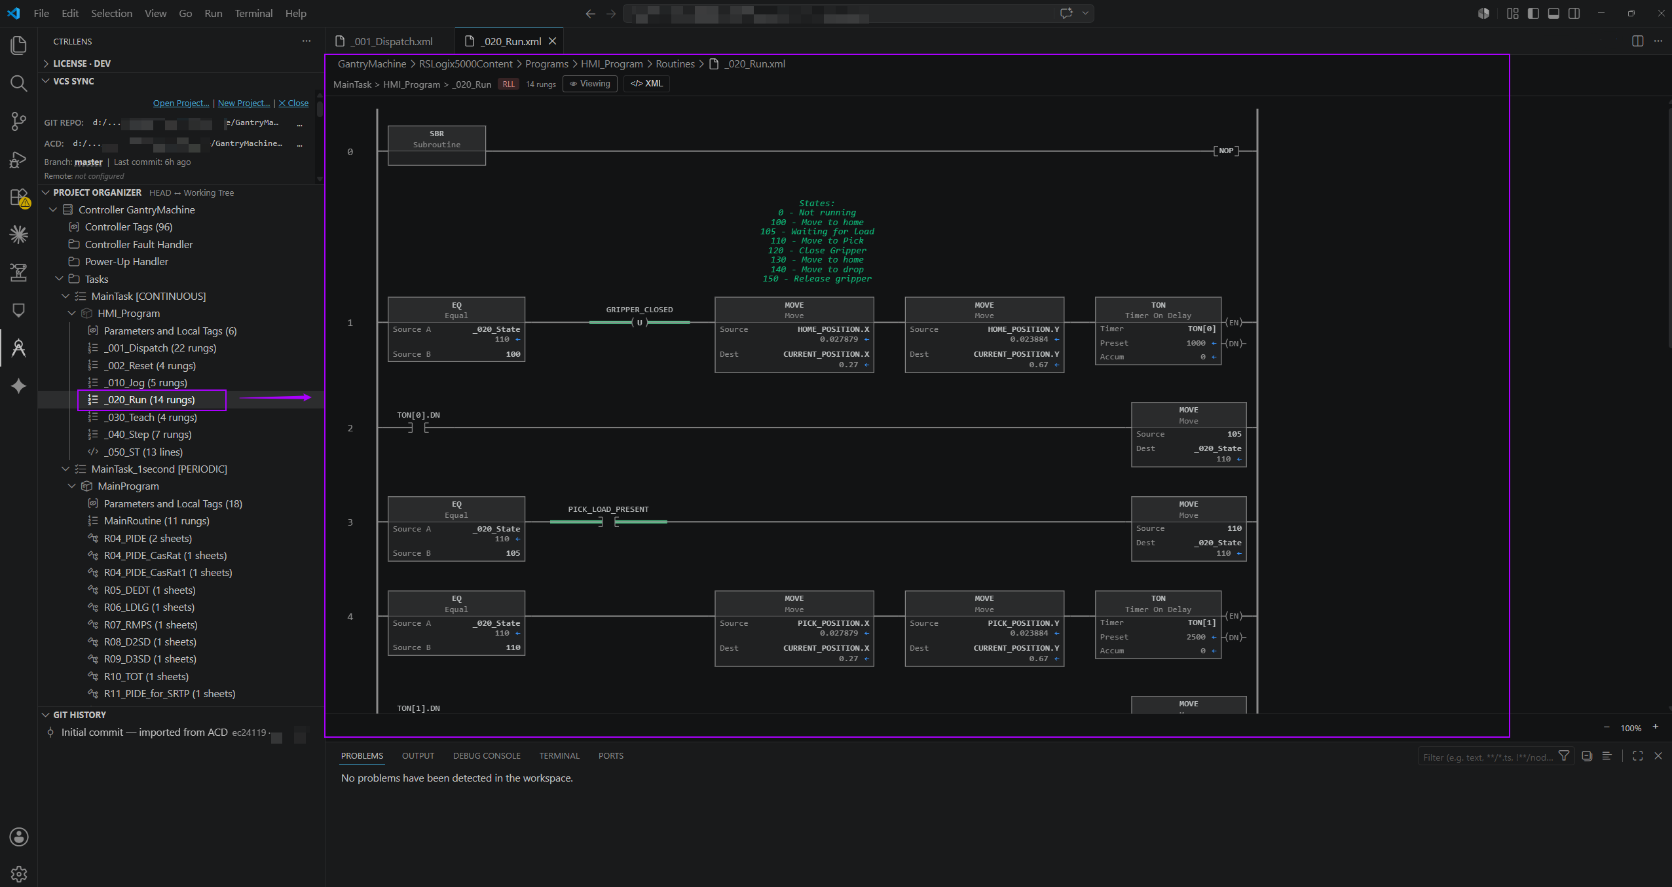Browse GIT REPO path ellipsis button
Viewport: 1672px width, 887px height.
coord(300,123)
